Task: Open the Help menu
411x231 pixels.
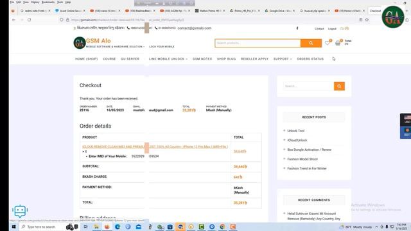Action: [x=68, y=2]
